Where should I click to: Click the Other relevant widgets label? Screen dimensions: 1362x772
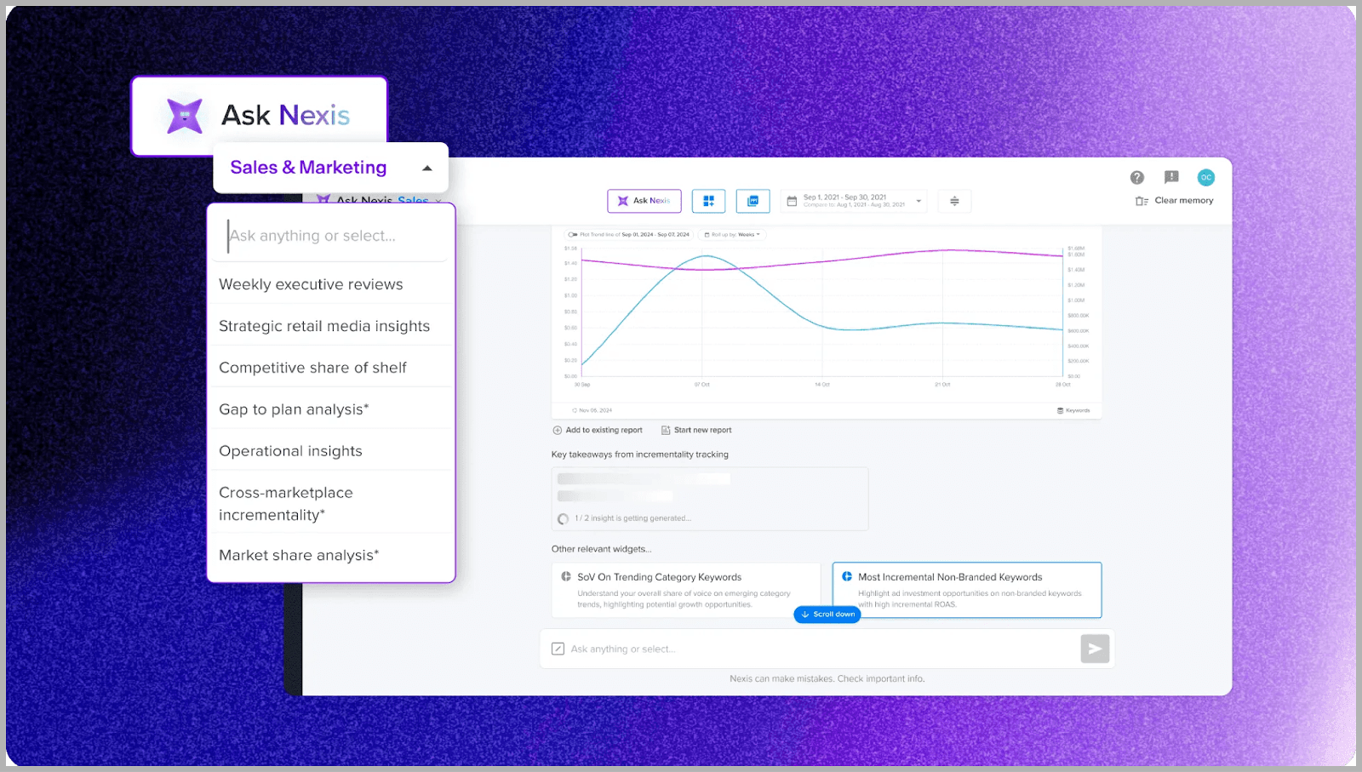[x=601, y=549]
